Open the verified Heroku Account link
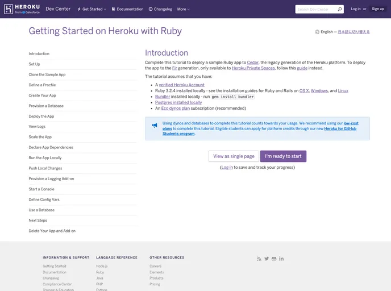 pos(181,85)
